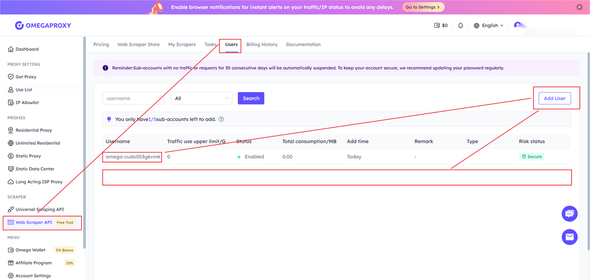590x280 pixels.
Task: Close the notification banner
Action: pos(579,7)
